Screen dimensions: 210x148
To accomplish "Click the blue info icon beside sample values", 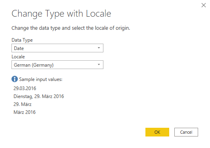I will coord(15,79).
